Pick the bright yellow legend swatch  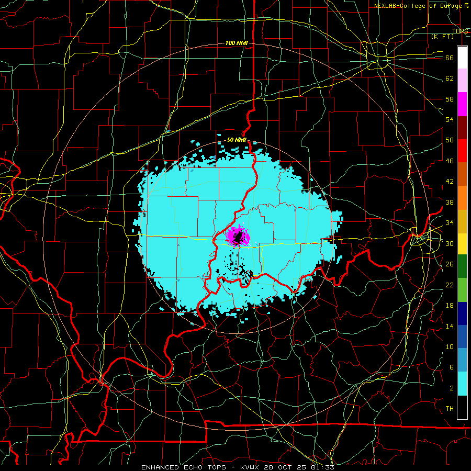click(462, 243)
